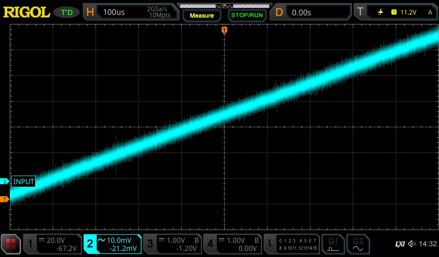The height and width of the screenshot is (257, 439).
Task: Click the yellow channel 1 trigger source badge
Action: [394, 12]
